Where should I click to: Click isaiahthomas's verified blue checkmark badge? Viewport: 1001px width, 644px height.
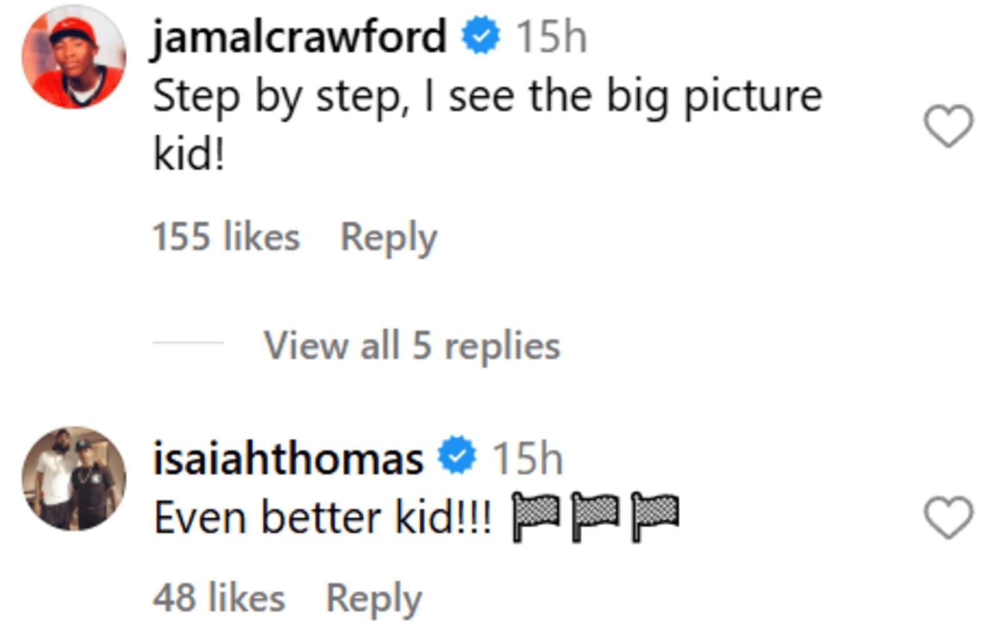tap(454, 457)
